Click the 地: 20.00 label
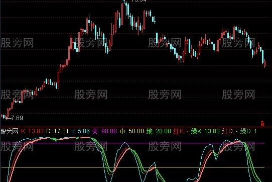 click(x=159, y=131)
